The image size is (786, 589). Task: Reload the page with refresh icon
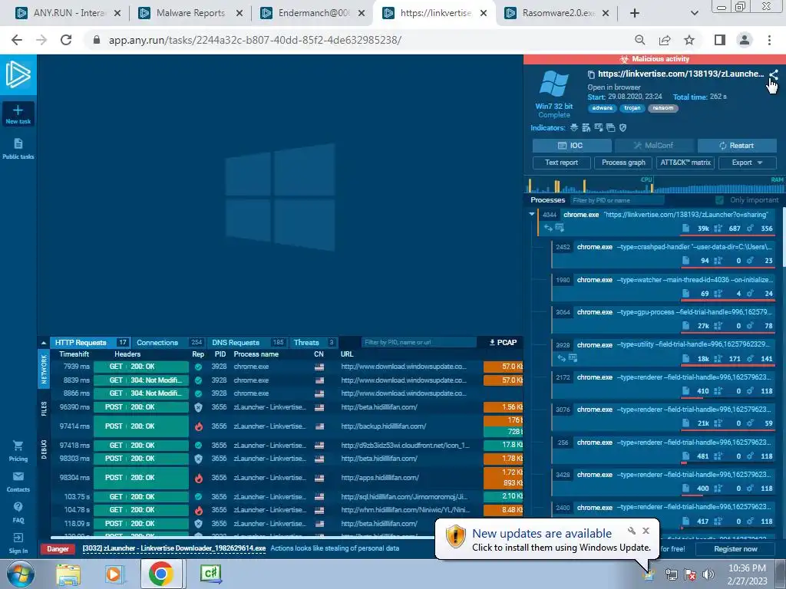click(66, 40)
